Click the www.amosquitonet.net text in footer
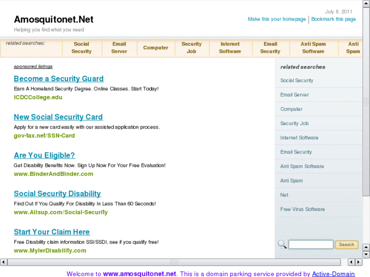370x277 pixels. pos(139,274)
